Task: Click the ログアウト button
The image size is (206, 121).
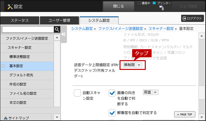Action: [192, 18]
